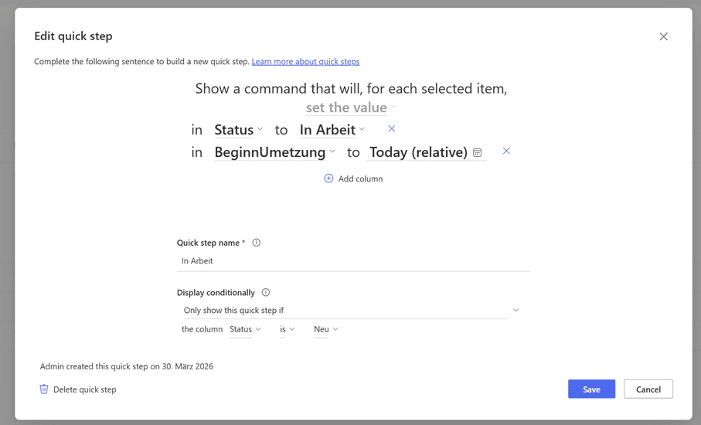Open the condition column Status dropdown
Viewport: 701px width, 425px height.
coord(246,329)
